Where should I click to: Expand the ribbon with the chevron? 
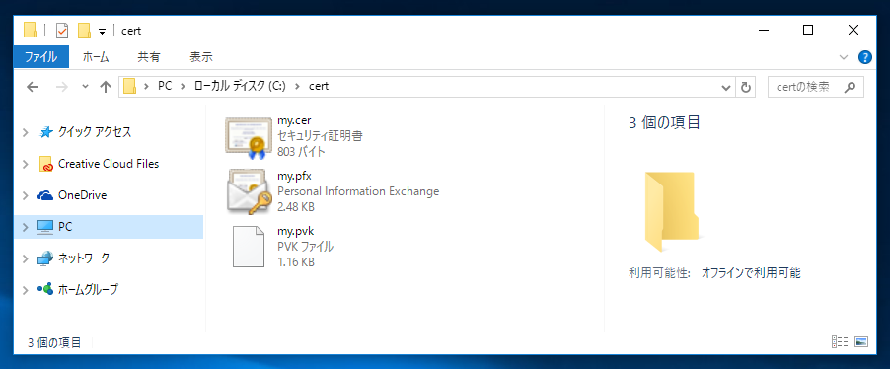pyautogui.click(x=844, y=57)
